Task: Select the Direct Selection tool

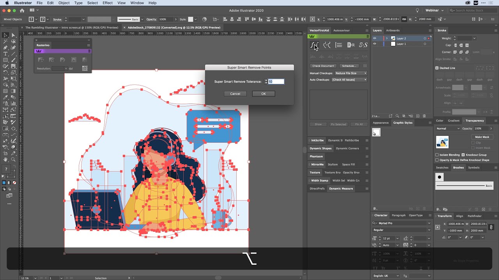Action: pyautogui.click(x=13, y=35)
